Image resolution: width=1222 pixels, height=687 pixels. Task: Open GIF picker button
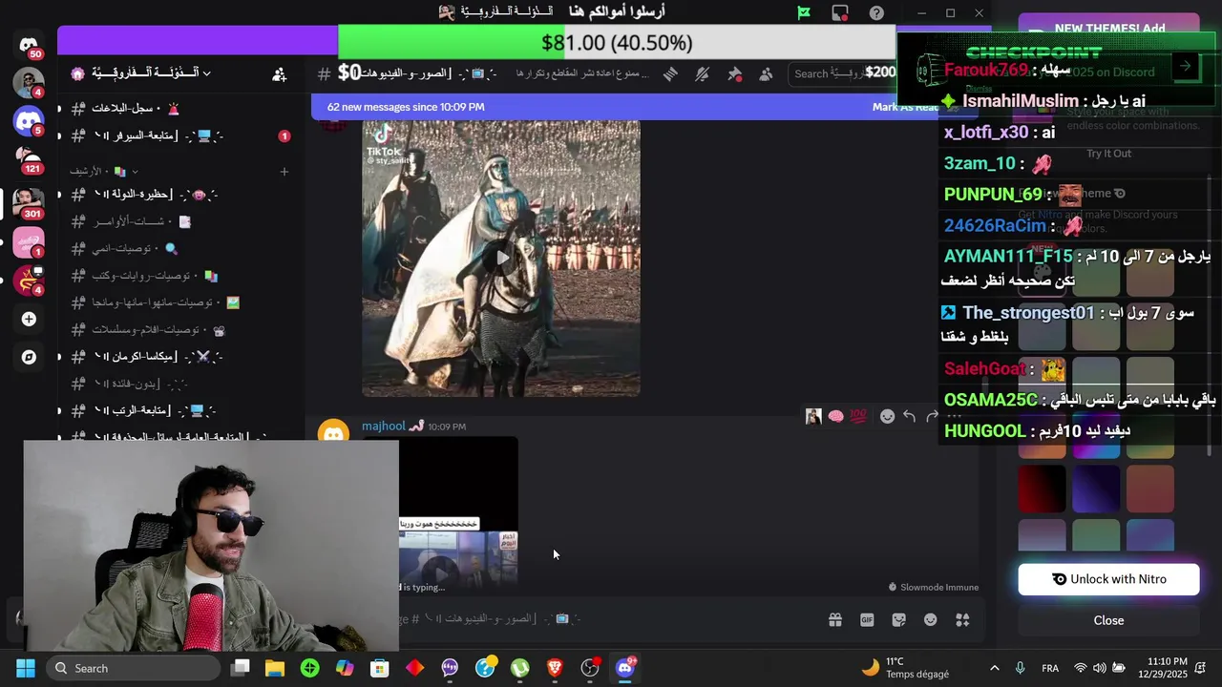(x=867, y=619)
